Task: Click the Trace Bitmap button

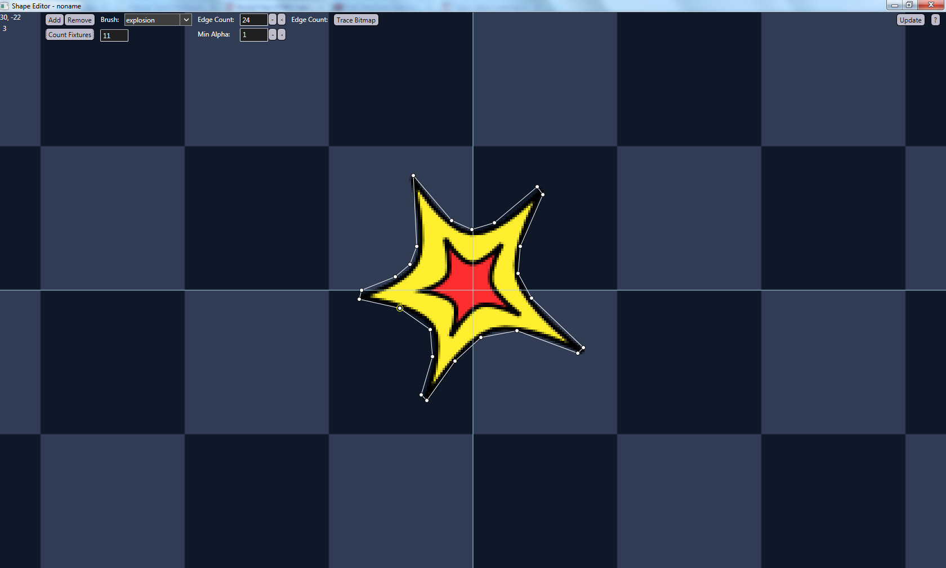Action: click(x=356, y=20)
